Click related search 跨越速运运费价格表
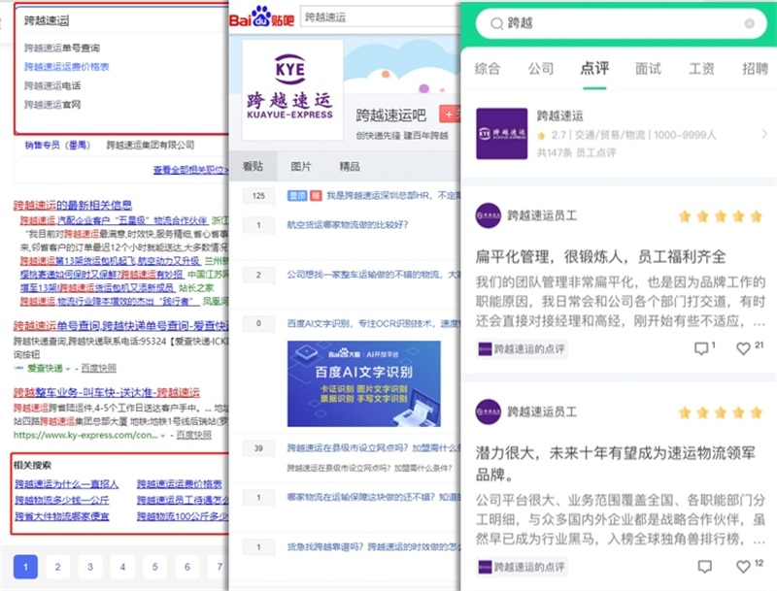777x591 pixels. (x=180, y=483)
